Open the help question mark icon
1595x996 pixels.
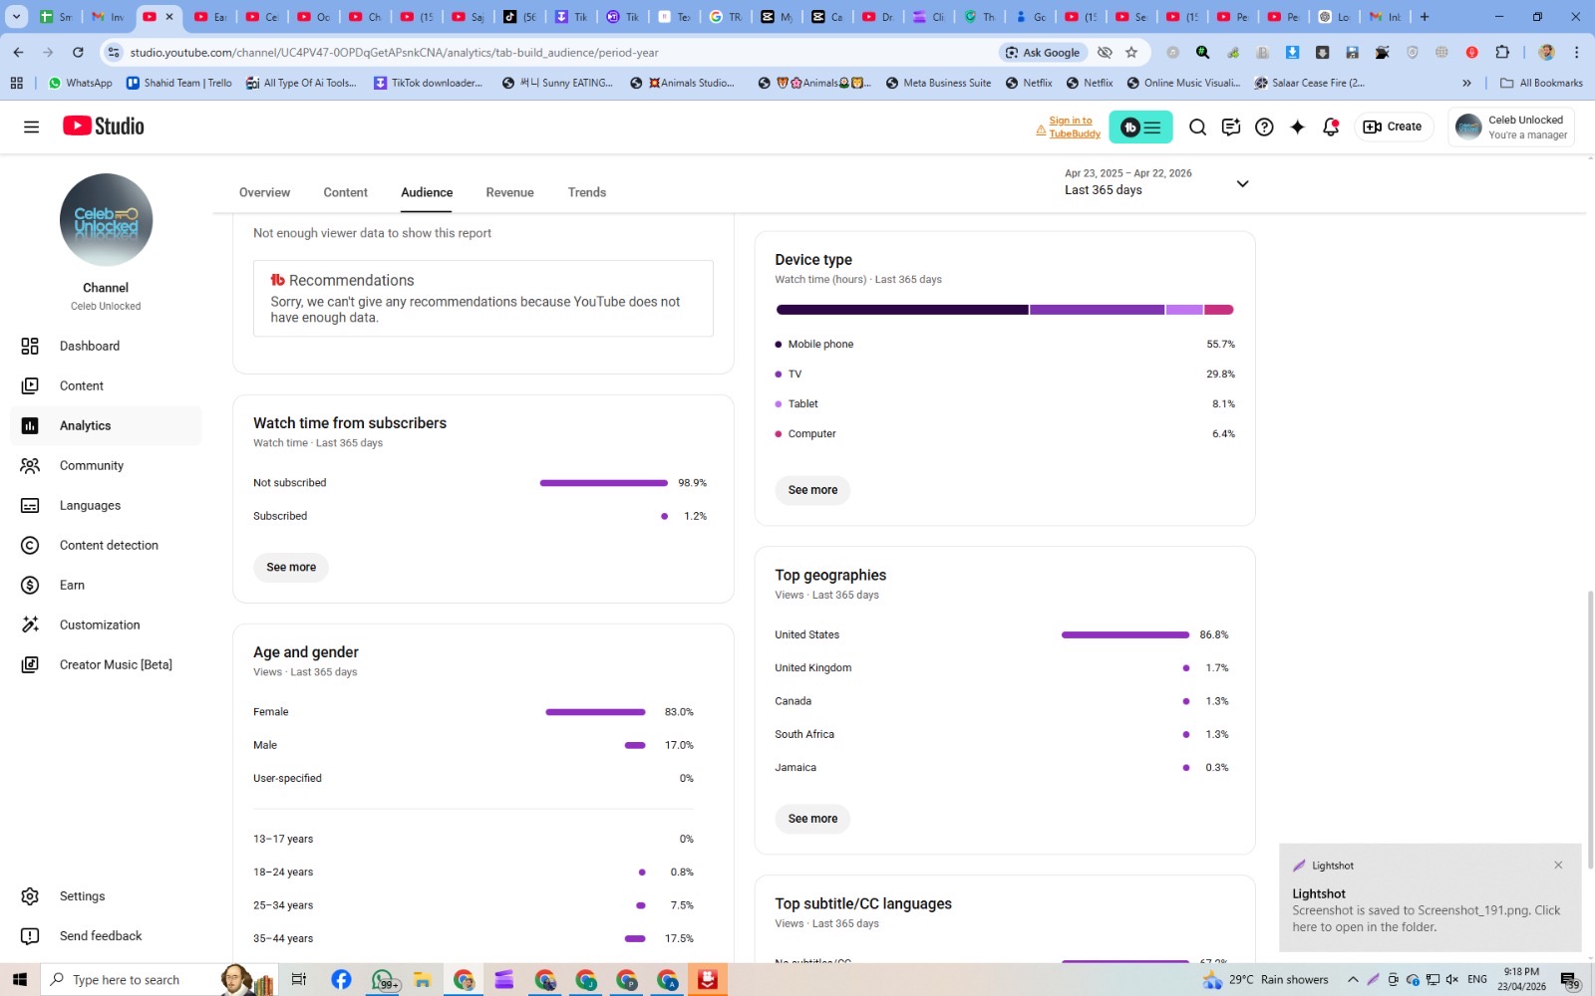(1264, 126)
